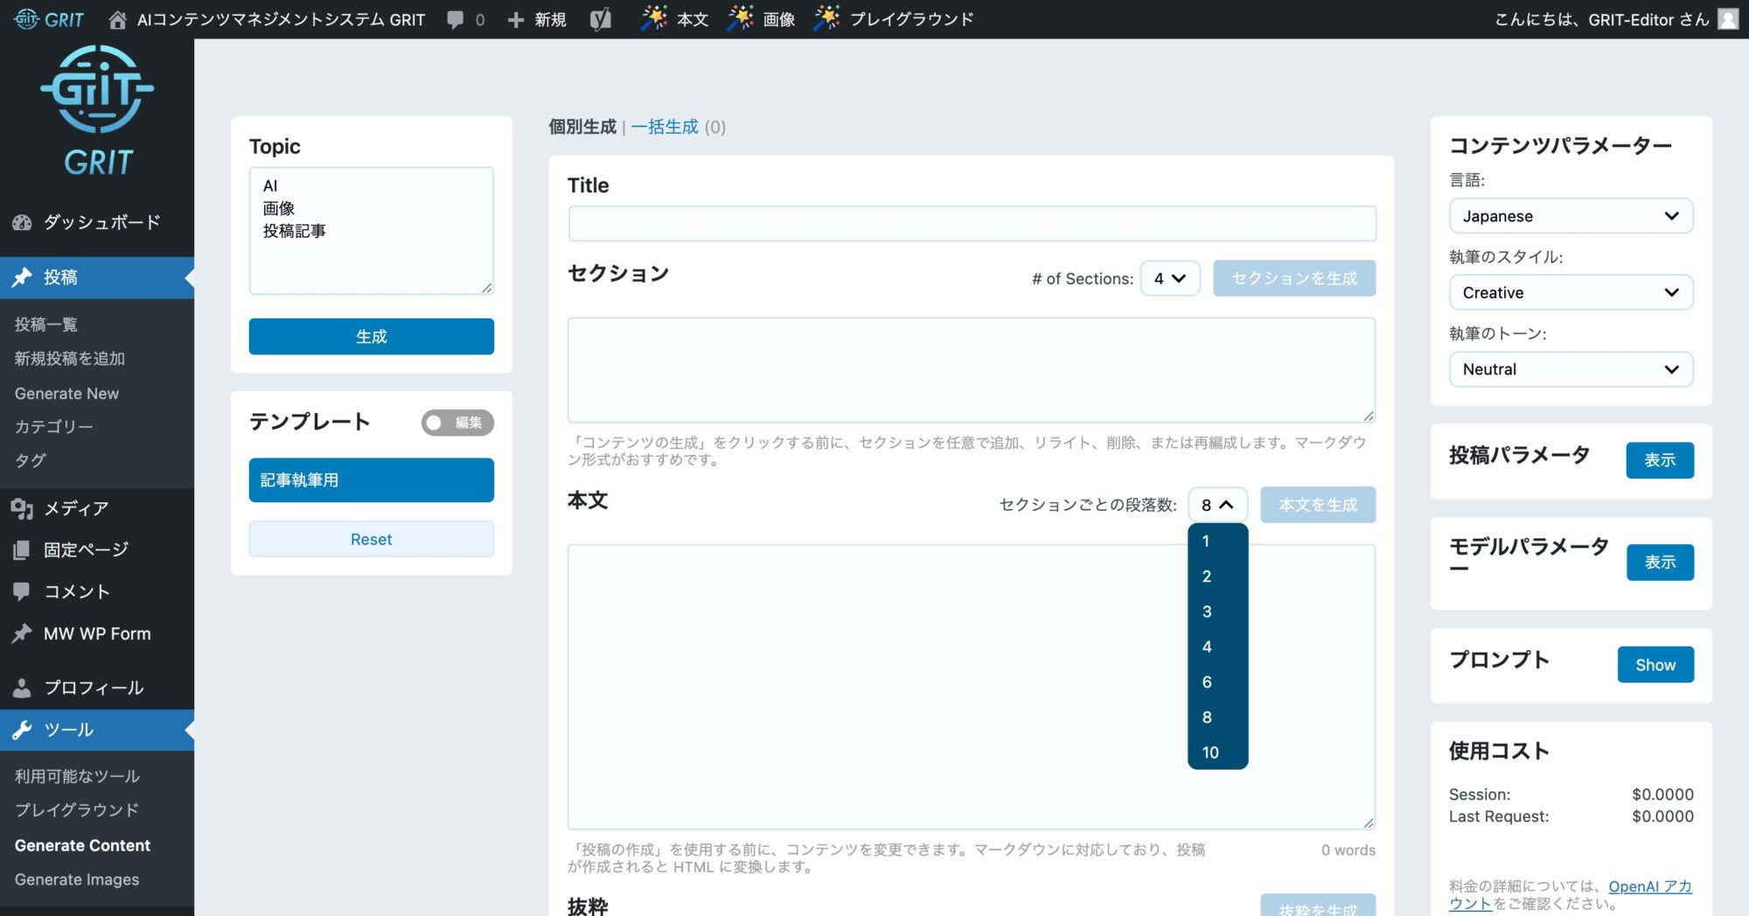Click the Yoast SEO icon in admin bar
Screen dimensions: 1749x916
tap(600, 19)
